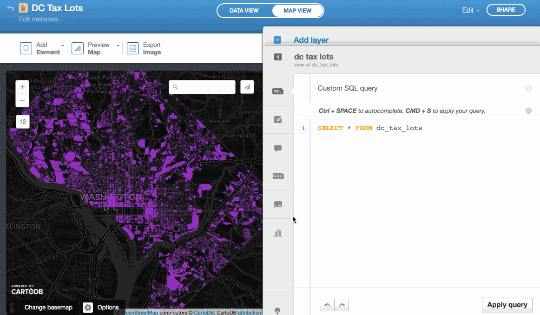Open the legends panel icon
The width and height of the screenshot is (540, 315).
click(278, 204)
